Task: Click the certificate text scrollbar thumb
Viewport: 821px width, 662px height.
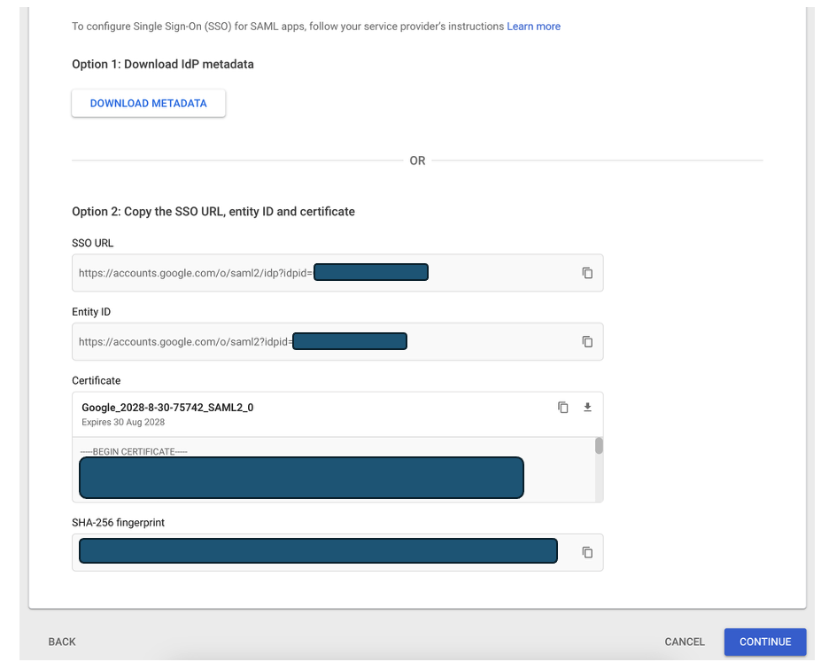Action: pos(599,446)
